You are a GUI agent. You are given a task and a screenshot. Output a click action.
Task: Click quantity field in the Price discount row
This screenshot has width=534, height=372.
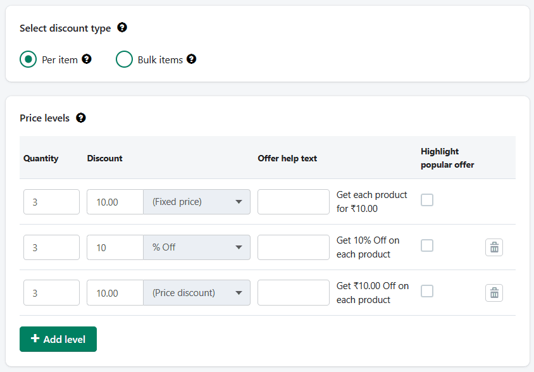(51, 293)
